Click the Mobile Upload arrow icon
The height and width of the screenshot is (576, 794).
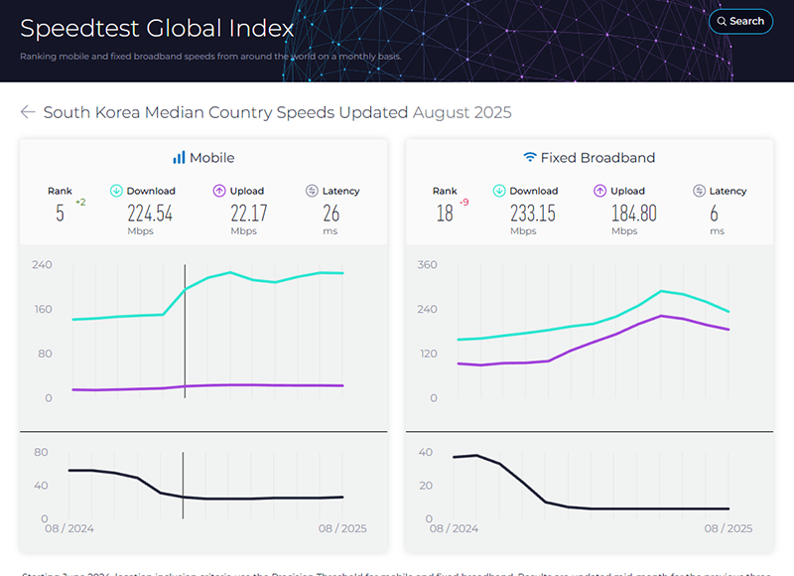219,191
